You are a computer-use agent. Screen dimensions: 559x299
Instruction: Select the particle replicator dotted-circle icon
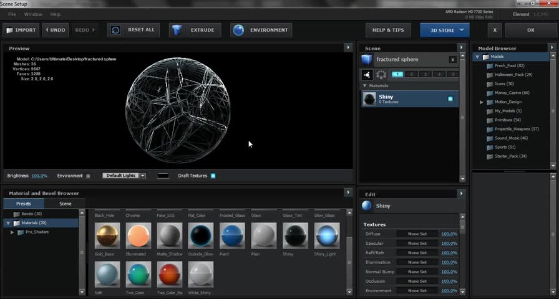381,74
